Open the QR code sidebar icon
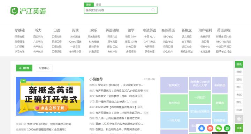251x134 pixels. [239, 119]
